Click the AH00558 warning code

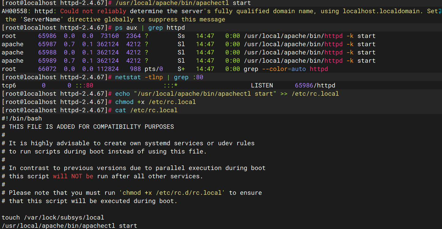click(15, 11)
